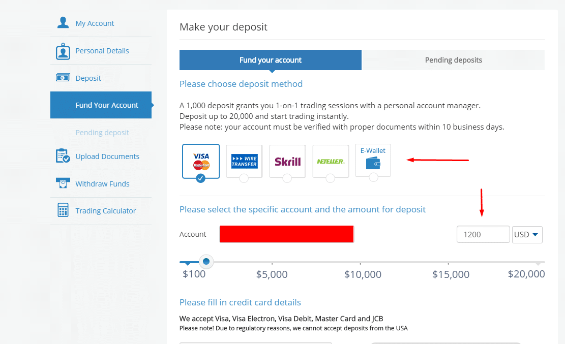Screen dimensions: 565x344
Task: Click the Trading Calculator icon
Action: point(63,210)
